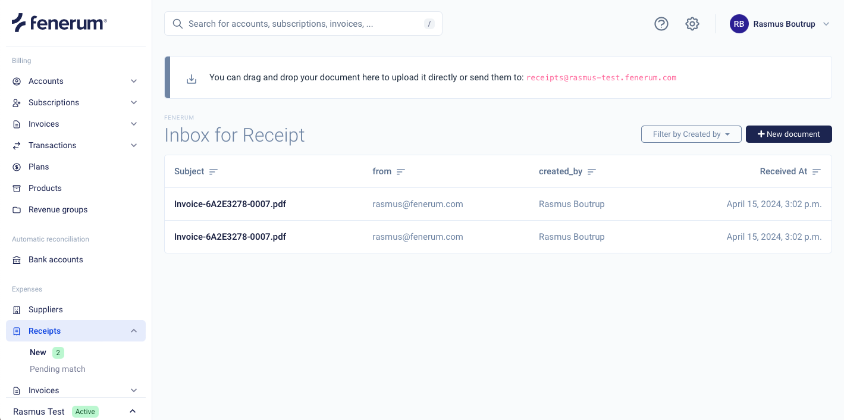Click the Rasmus Boutrup name in header
The height and width of the screenshot is (420, 844).
784,24
